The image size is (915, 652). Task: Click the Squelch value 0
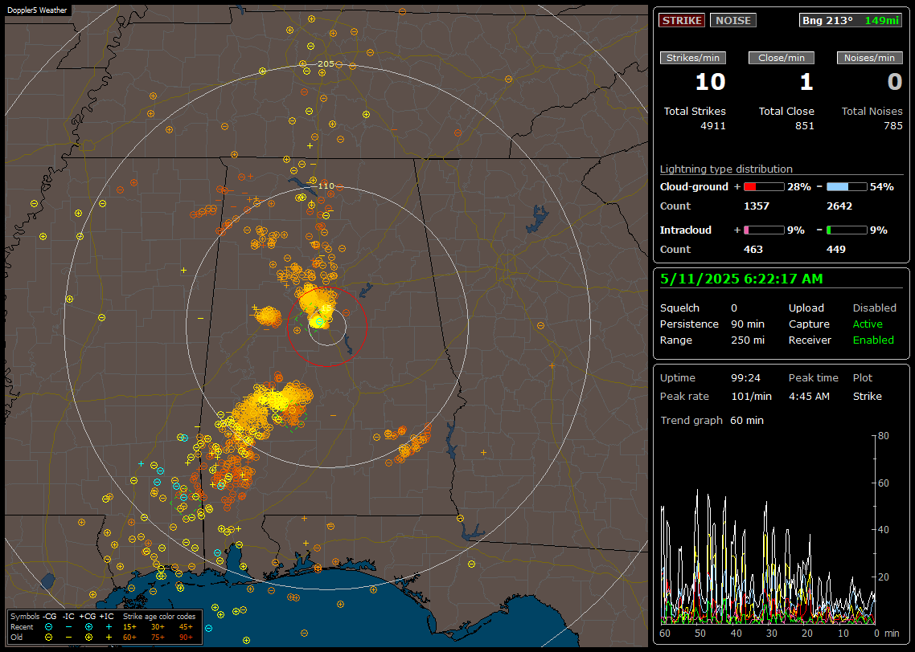734,308
